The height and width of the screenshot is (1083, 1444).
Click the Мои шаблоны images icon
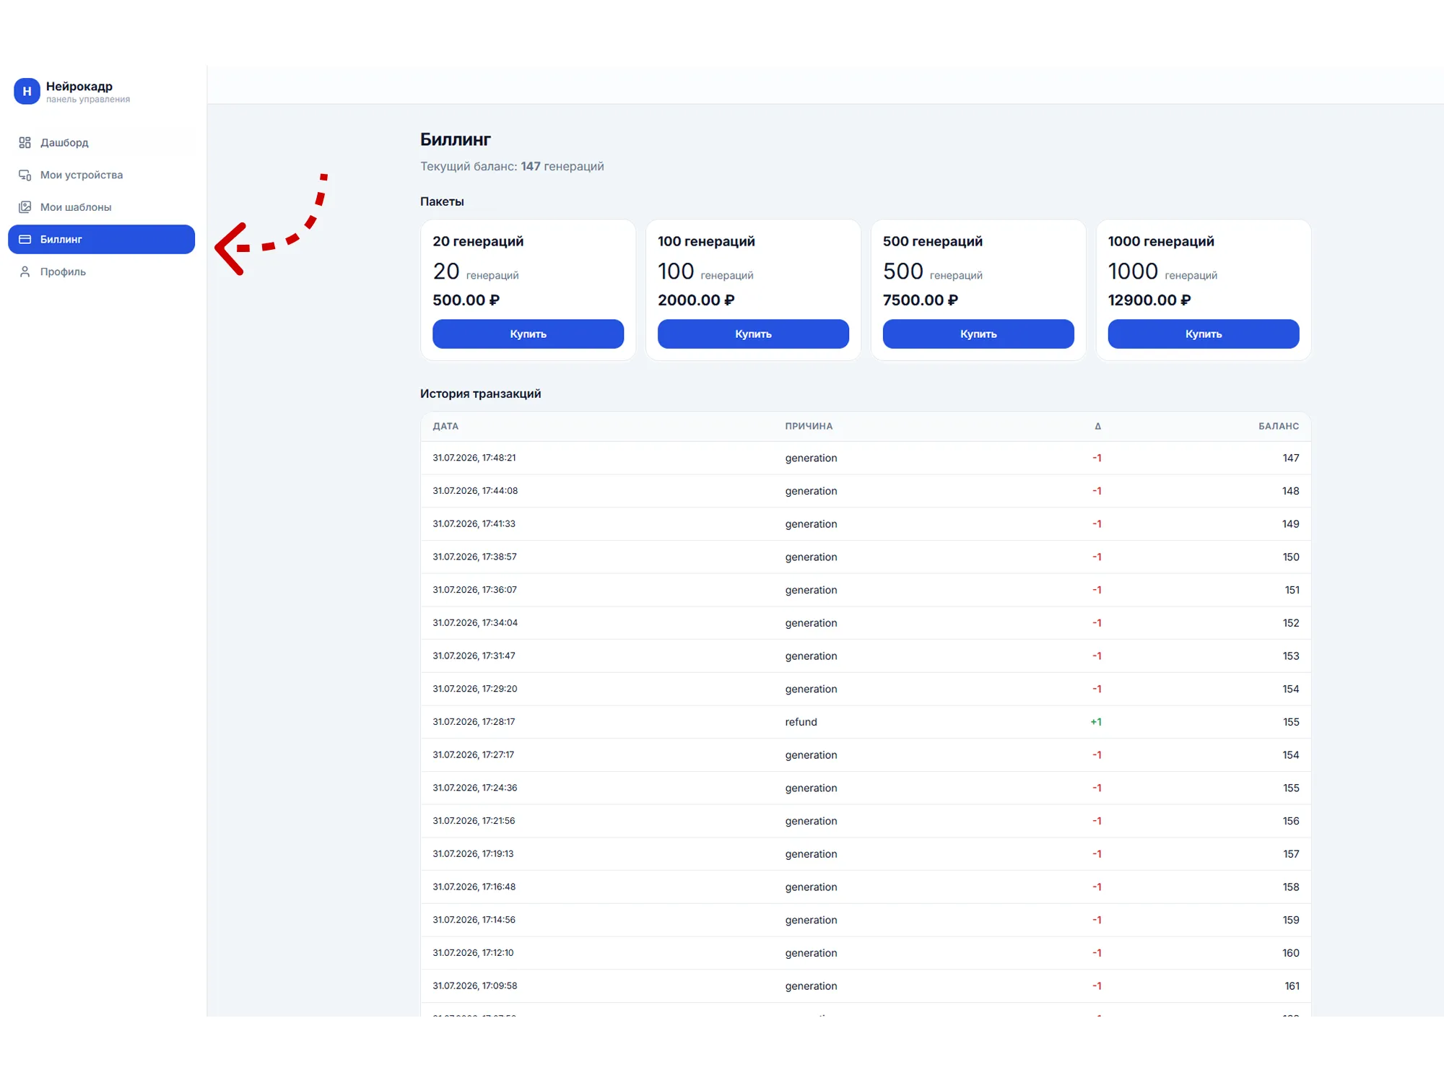tap(25, 207)
